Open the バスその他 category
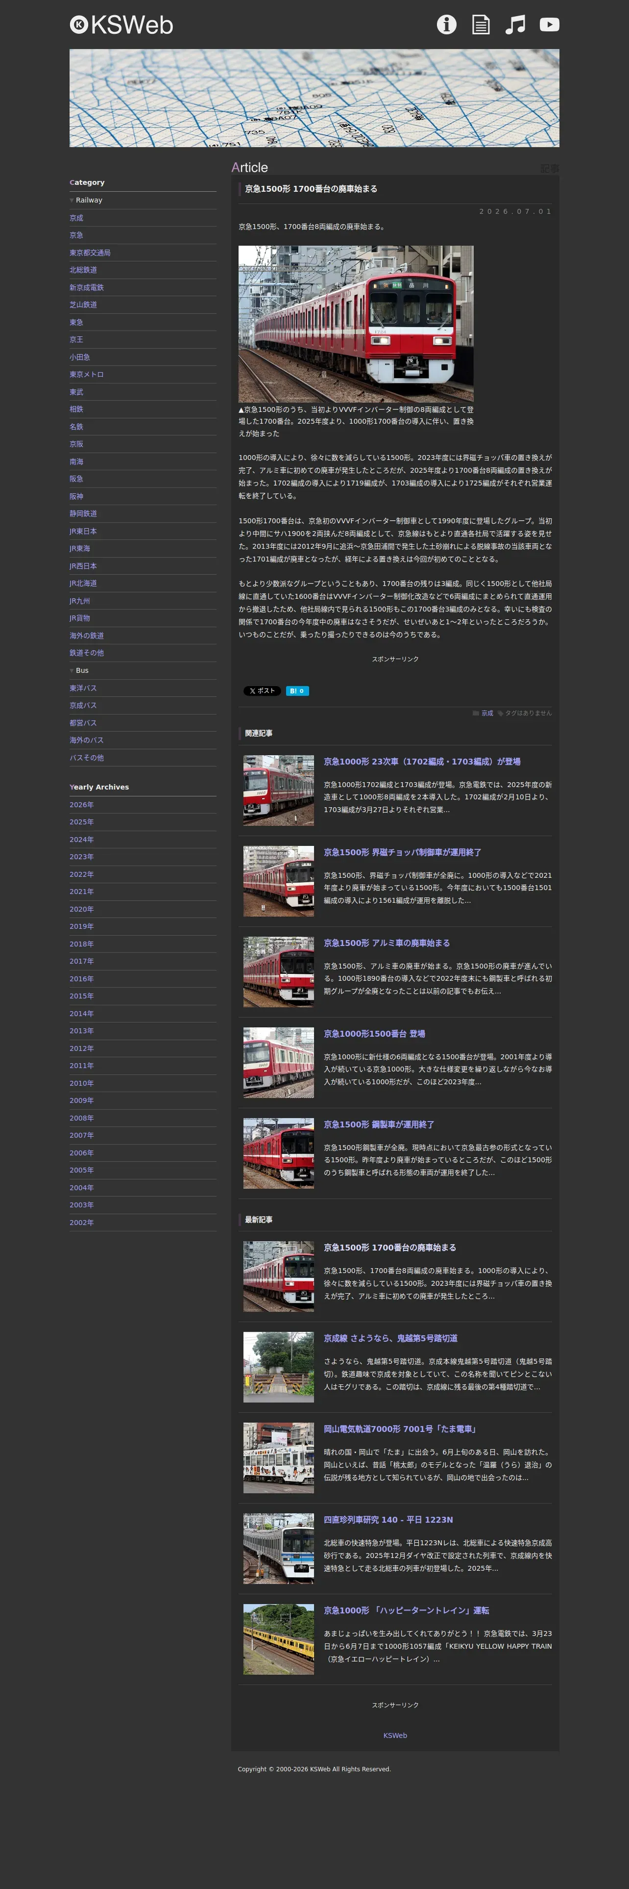The height and width of the screenshot is (1889, 629). pyautogui.click(x=86, y=758)
